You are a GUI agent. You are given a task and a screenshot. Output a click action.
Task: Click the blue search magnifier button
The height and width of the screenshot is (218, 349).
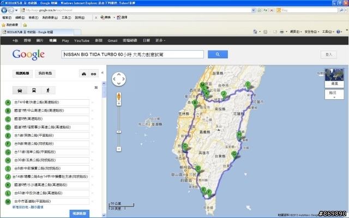218,55
